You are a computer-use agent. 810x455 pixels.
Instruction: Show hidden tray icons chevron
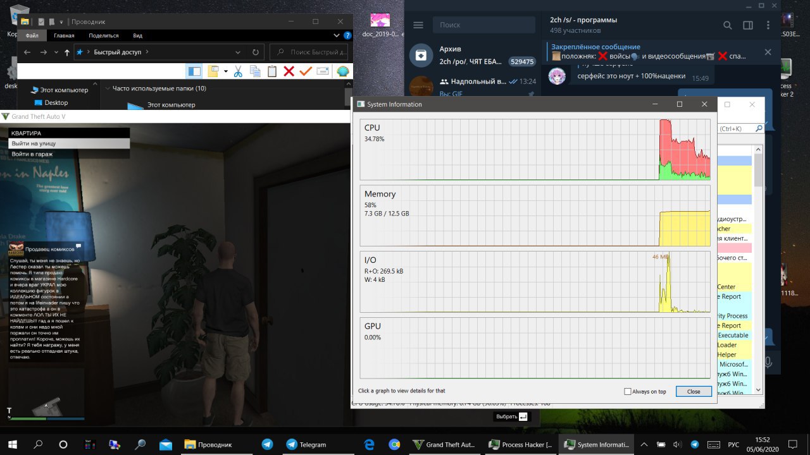tap(644, 444)
